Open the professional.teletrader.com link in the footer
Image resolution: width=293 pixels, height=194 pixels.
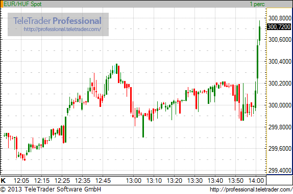(x=251, y=189)
